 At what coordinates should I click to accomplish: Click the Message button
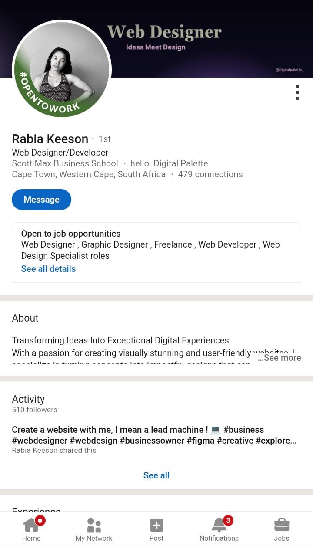pos(41,200)
